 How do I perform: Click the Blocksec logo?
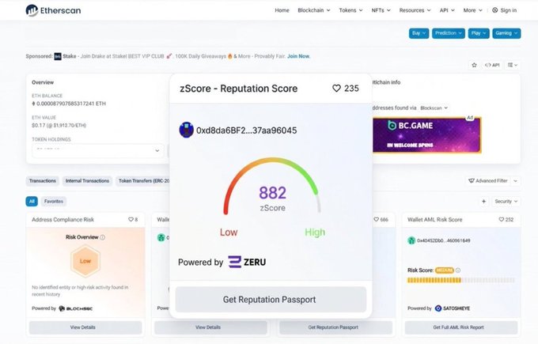click(76, 308)
